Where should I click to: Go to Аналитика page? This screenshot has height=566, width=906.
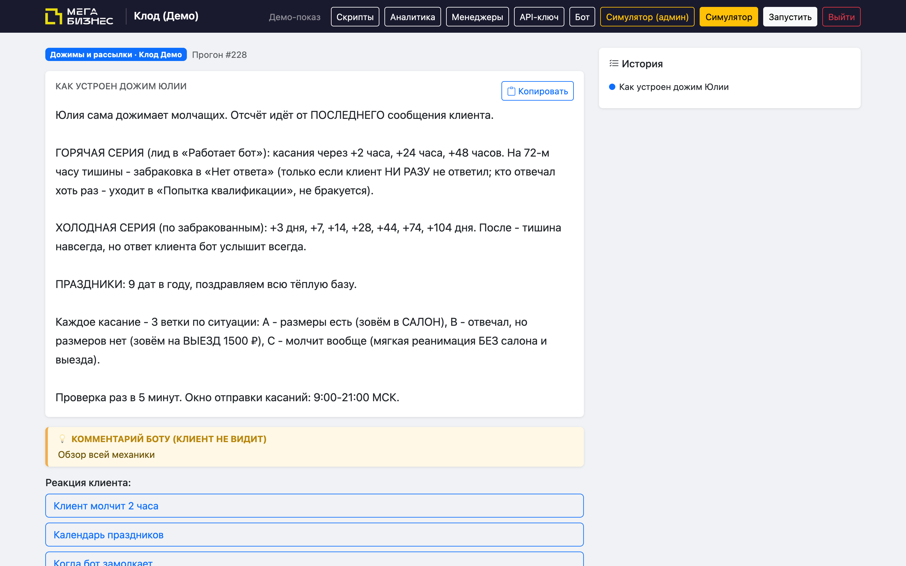click(x=412, y=17)
